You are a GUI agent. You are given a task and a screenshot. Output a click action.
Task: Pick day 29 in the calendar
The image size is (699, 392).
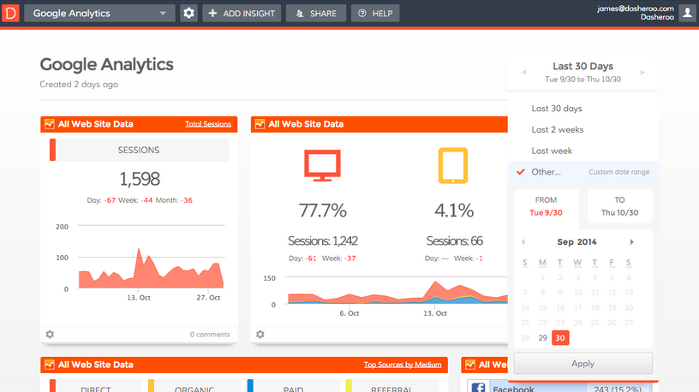click(542, 338)
